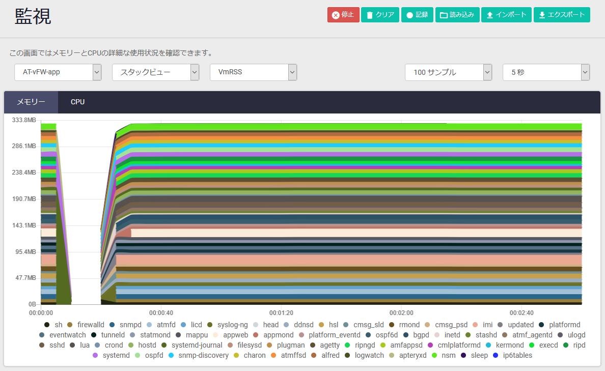The width and height of the screenshot is (605, 371).
Task: Open the VmRSS metric dropdown
Action: pos(253,72)
